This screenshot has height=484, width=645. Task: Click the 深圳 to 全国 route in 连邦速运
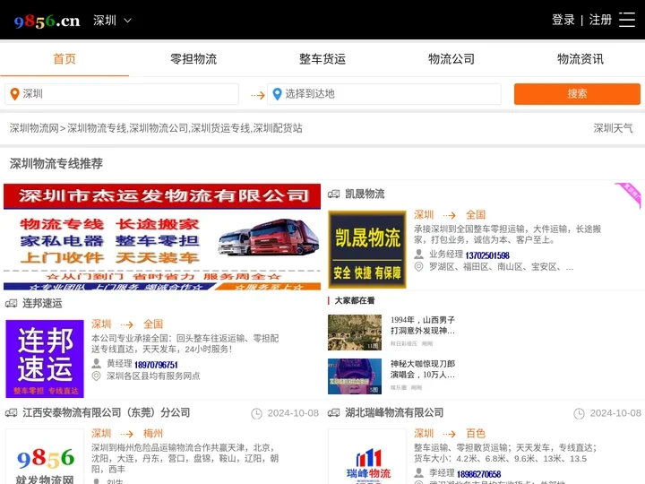[x=127, y=324]
